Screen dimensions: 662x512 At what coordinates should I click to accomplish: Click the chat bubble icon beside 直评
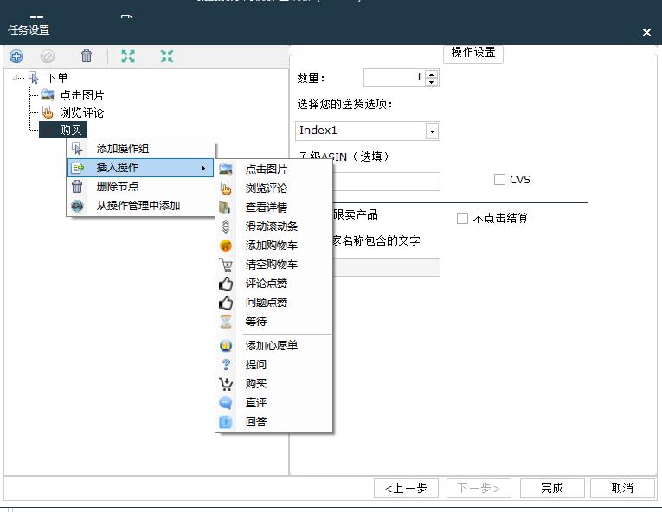point(226,403)
